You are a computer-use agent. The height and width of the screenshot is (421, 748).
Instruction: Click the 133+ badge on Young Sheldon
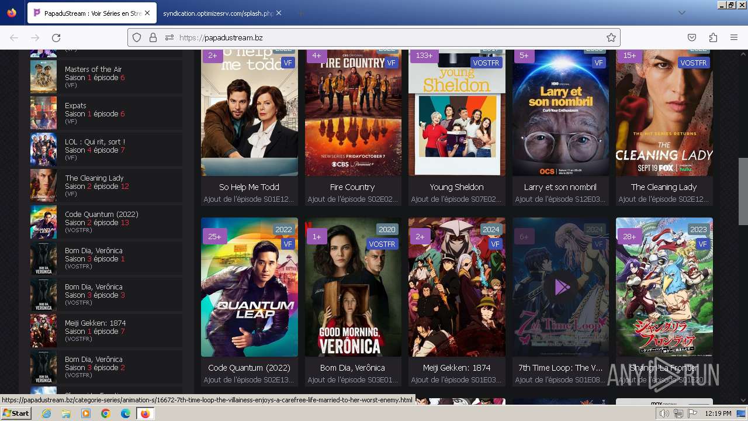coord(424,56)
